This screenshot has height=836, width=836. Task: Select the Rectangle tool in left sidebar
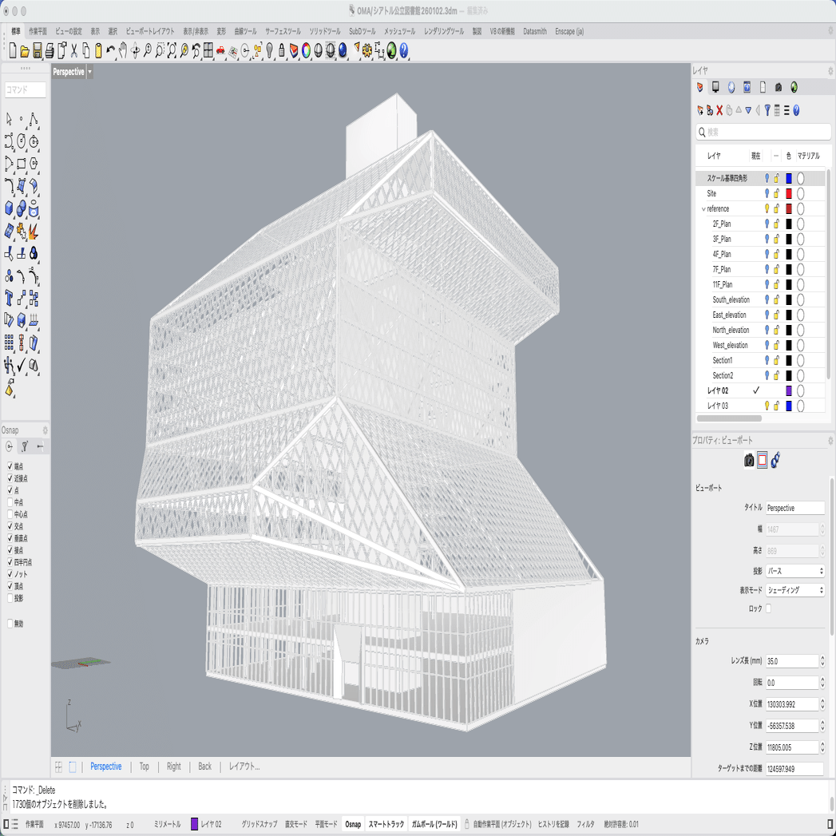pyautogui.click(x=22, y=164)
